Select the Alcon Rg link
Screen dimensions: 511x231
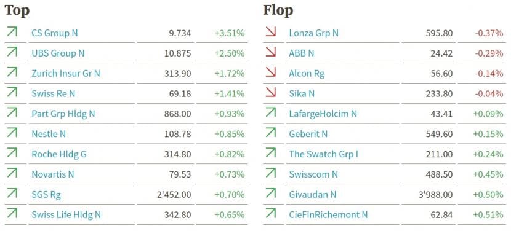point(307,74)
